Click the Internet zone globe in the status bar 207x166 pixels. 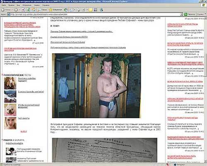click(x=175, y=165)
